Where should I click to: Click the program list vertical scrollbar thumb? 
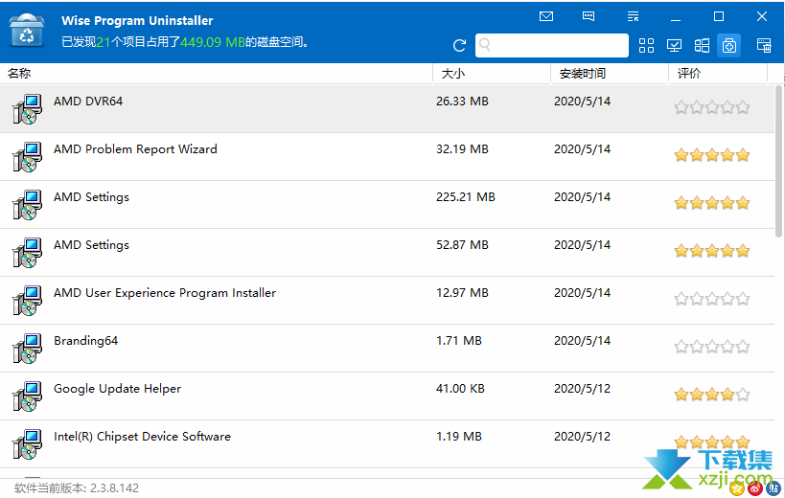[779, 161]
